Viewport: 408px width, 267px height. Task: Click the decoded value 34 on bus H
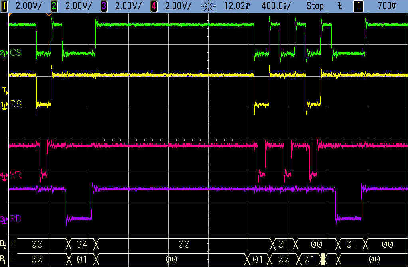[82, 244]
